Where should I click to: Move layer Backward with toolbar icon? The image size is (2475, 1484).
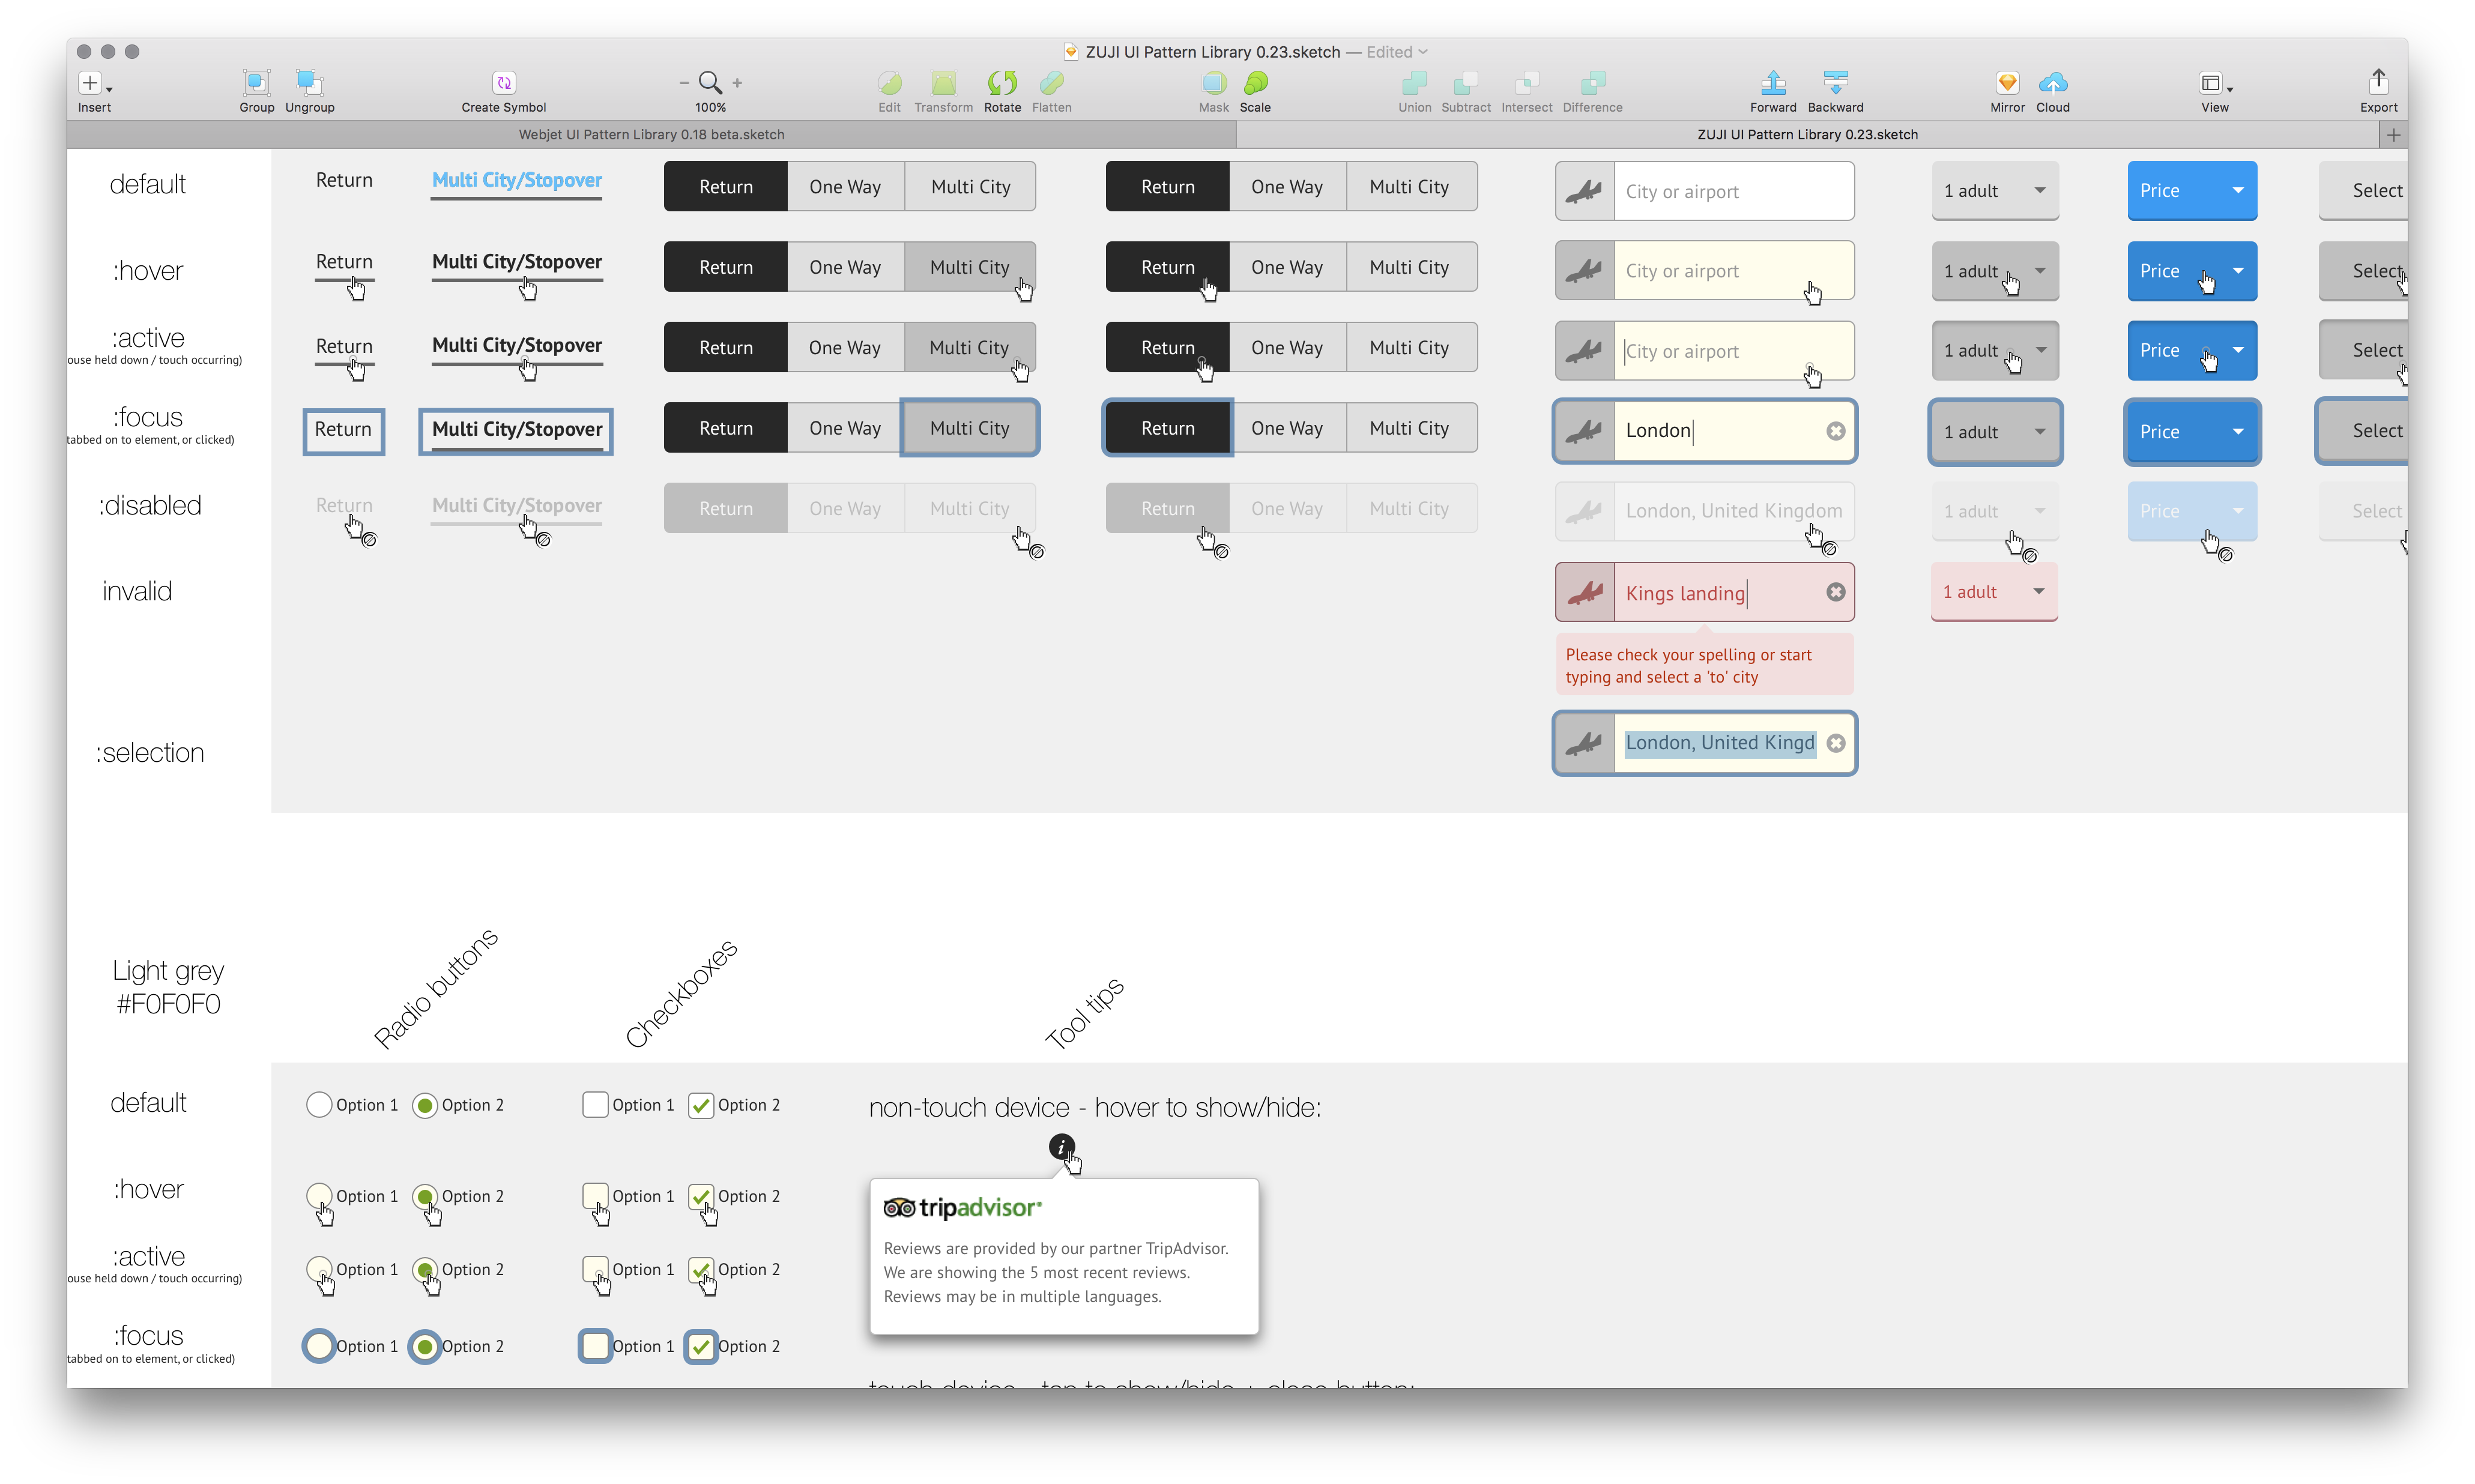pyautogui.click(x=1835, y=83)
